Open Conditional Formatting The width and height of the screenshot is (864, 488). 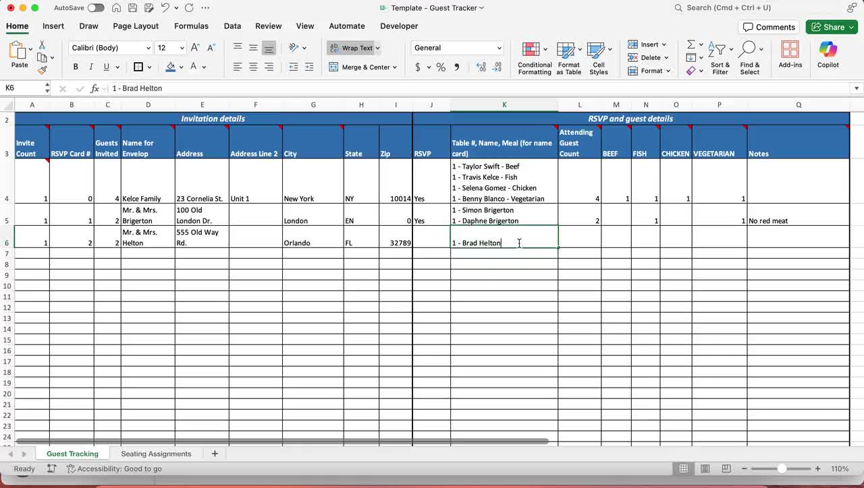click(x=535, y=58)
